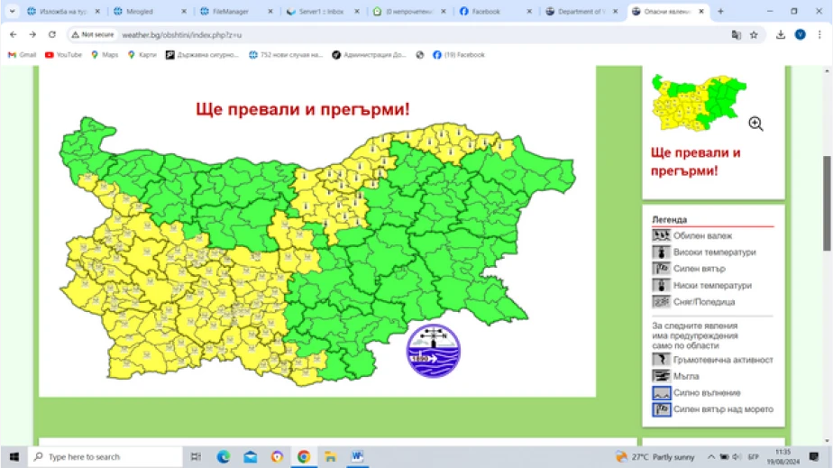This screenshot has width=833, height=468.
Task: Open the translate page icon in the address bar
Action: (736, 34)
